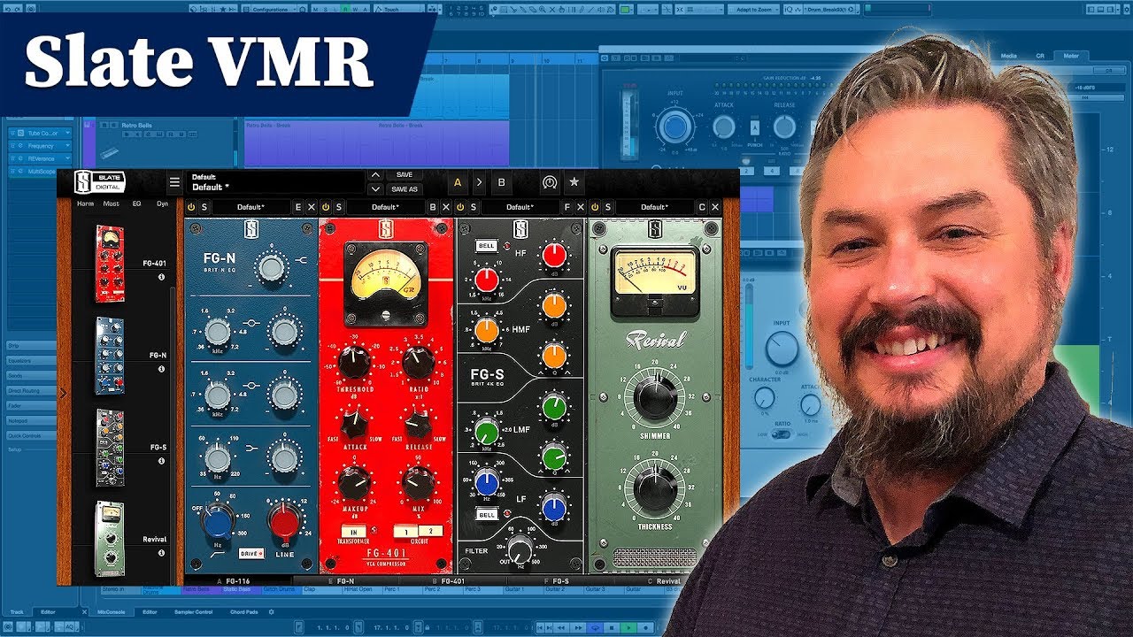Solo the FG-401 module slot
This screenshot has width=1133, height=637.
click(x=339, y=207)
